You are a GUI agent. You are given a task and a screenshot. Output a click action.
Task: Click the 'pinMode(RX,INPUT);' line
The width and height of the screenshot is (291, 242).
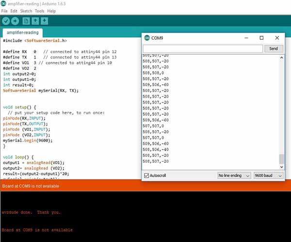point(24,118)
